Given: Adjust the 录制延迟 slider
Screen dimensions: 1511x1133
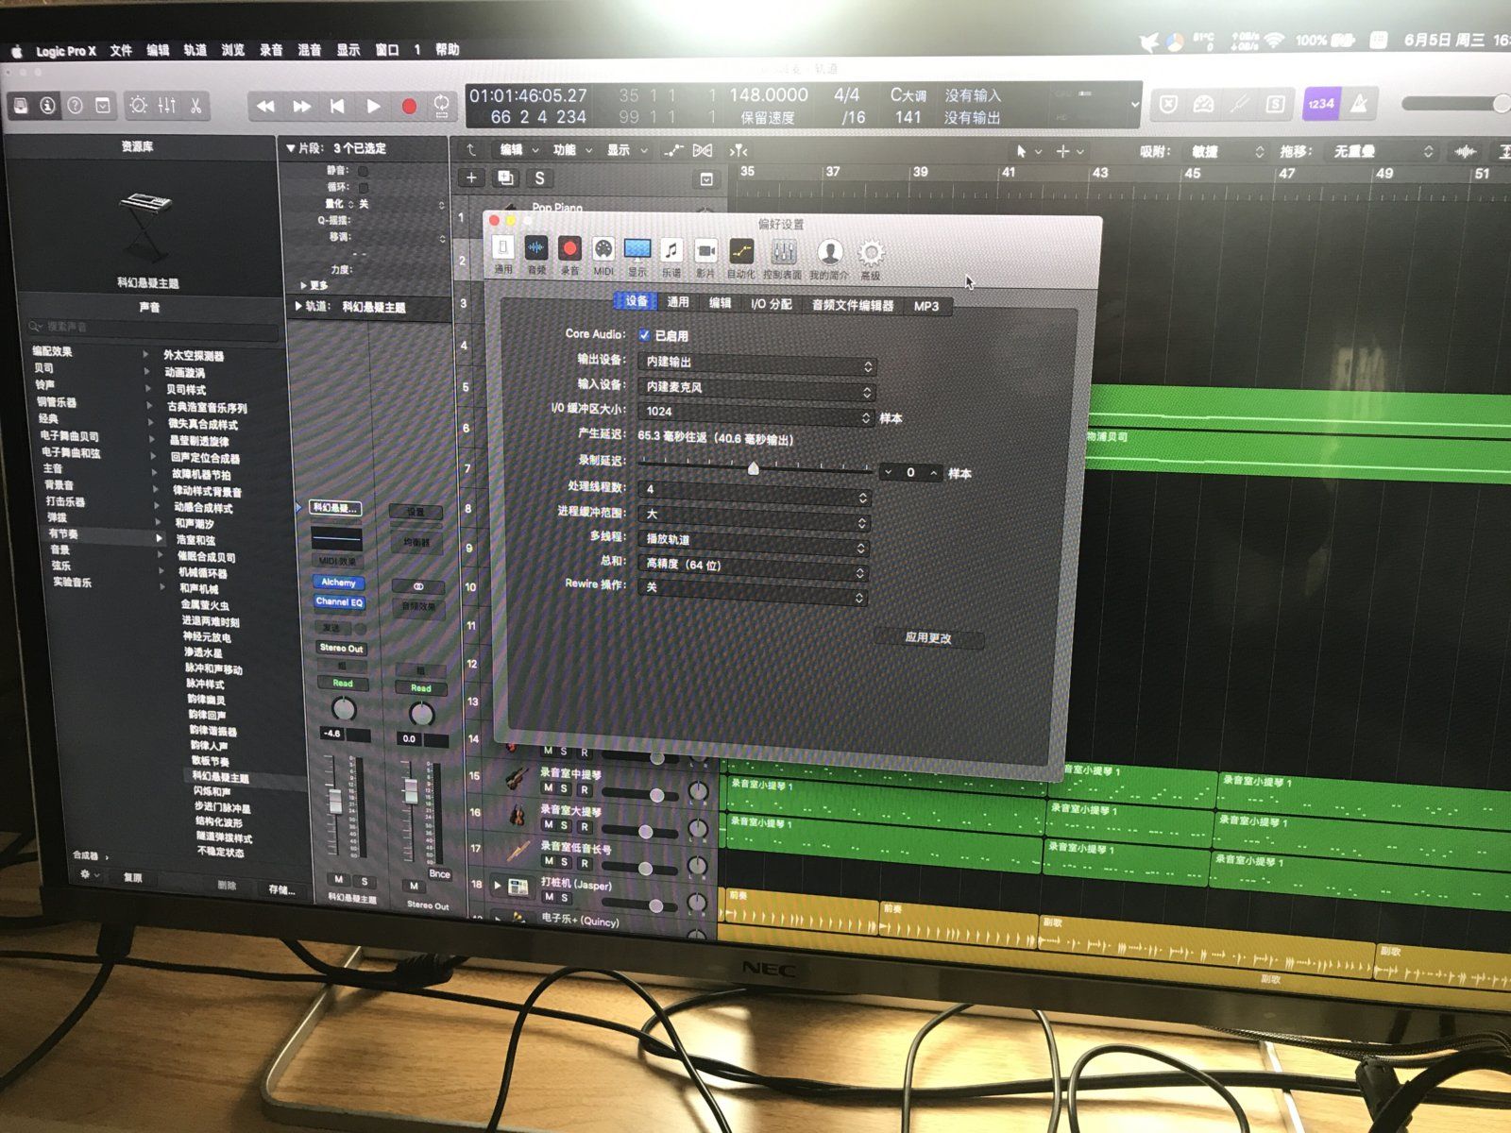Looking at the screenshot, I should tap(754, 466).
